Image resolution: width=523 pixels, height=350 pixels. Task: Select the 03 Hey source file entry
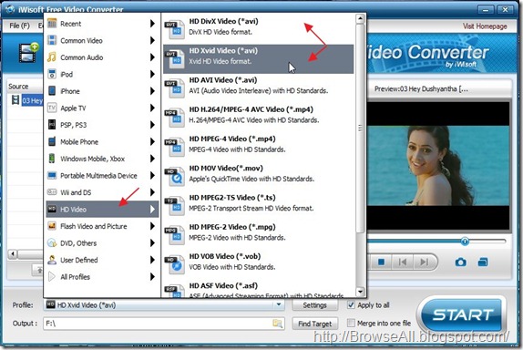[32, 100]
